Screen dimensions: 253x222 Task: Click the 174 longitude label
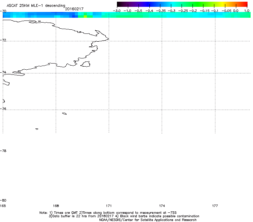(162, 206)
